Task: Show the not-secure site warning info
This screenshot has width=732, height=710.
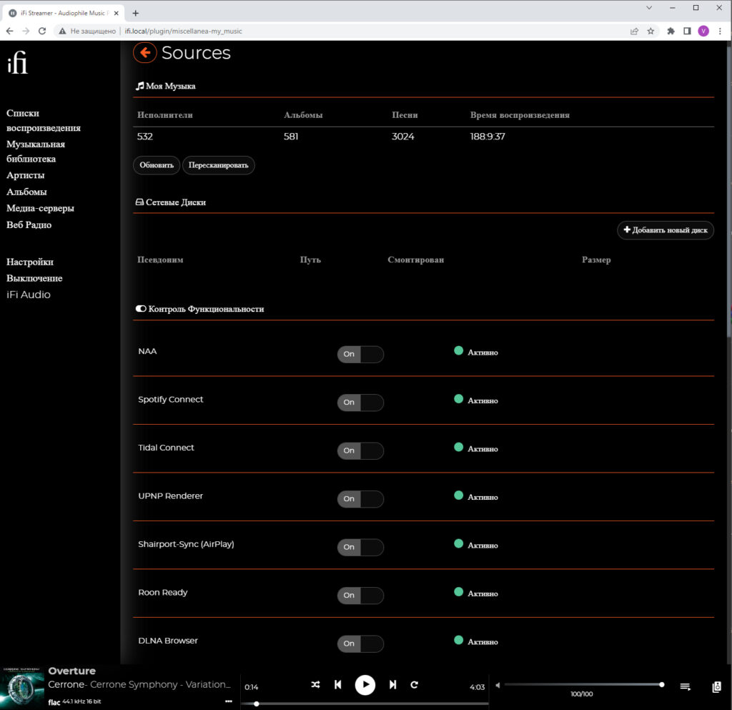Action: point(87,31)
